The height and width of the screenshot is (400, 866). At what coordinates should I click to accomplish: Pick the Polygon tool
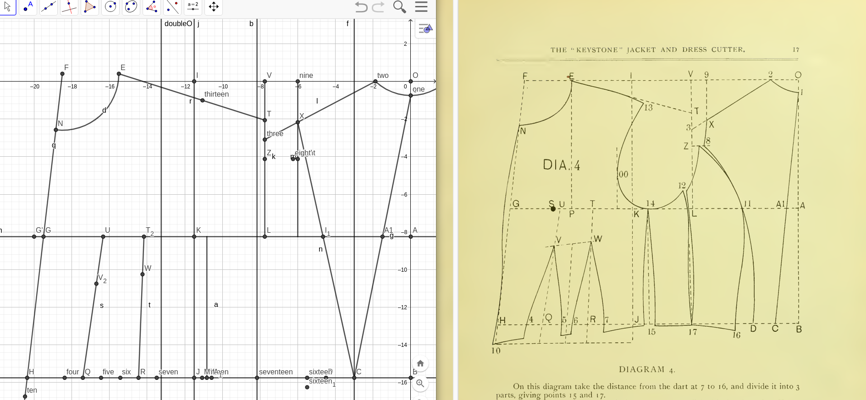90,7
